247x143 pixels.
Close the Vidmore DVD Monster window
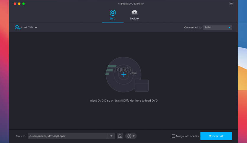click(15, 4)
